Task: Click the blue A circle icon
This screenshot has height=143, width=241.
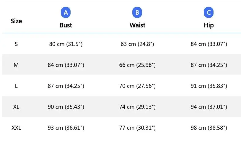Action: (66, 13)
